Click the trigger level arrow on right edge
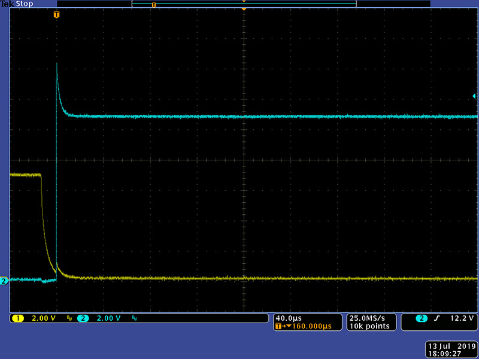Image resolution: width=479 pixels, height=359 pixels. [x=474, y=96]
